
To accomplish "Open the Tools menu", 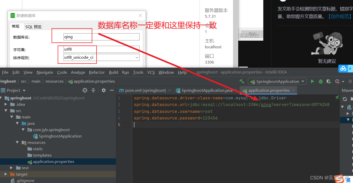I will point(138,72).
